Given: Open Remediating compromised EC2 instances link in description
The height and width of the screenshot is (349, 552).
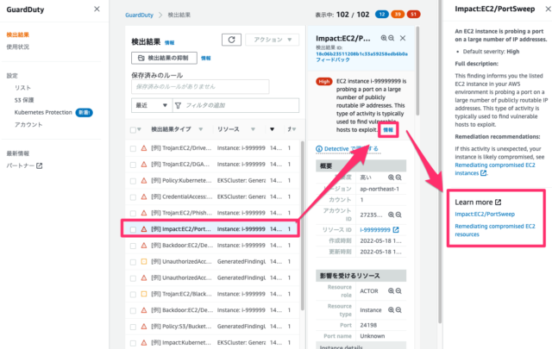Looking at the screenshot, I should pyautogui.click(x=494, y=169).
